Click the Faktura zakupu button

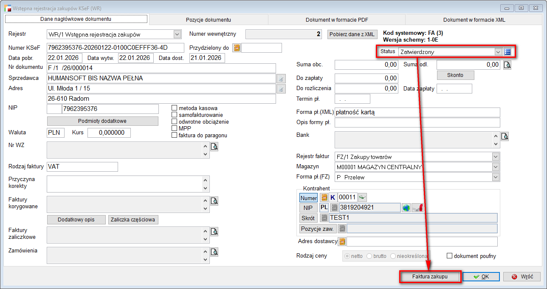430,277
